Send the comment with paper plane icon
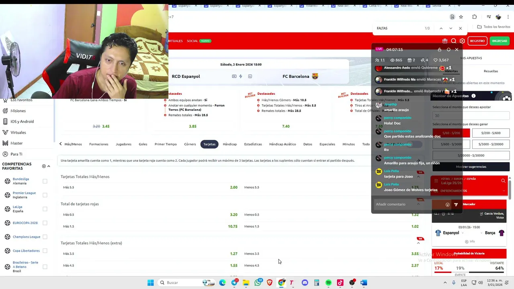Screen dimensions: 514x289 (x=456, y=205)
